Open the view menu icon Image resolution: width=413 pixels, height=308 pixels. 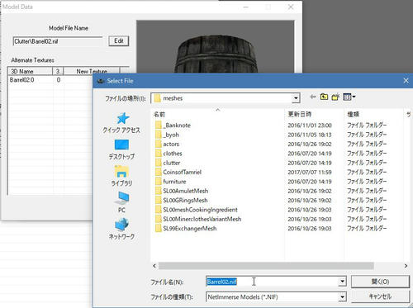[x=349, y=97]
